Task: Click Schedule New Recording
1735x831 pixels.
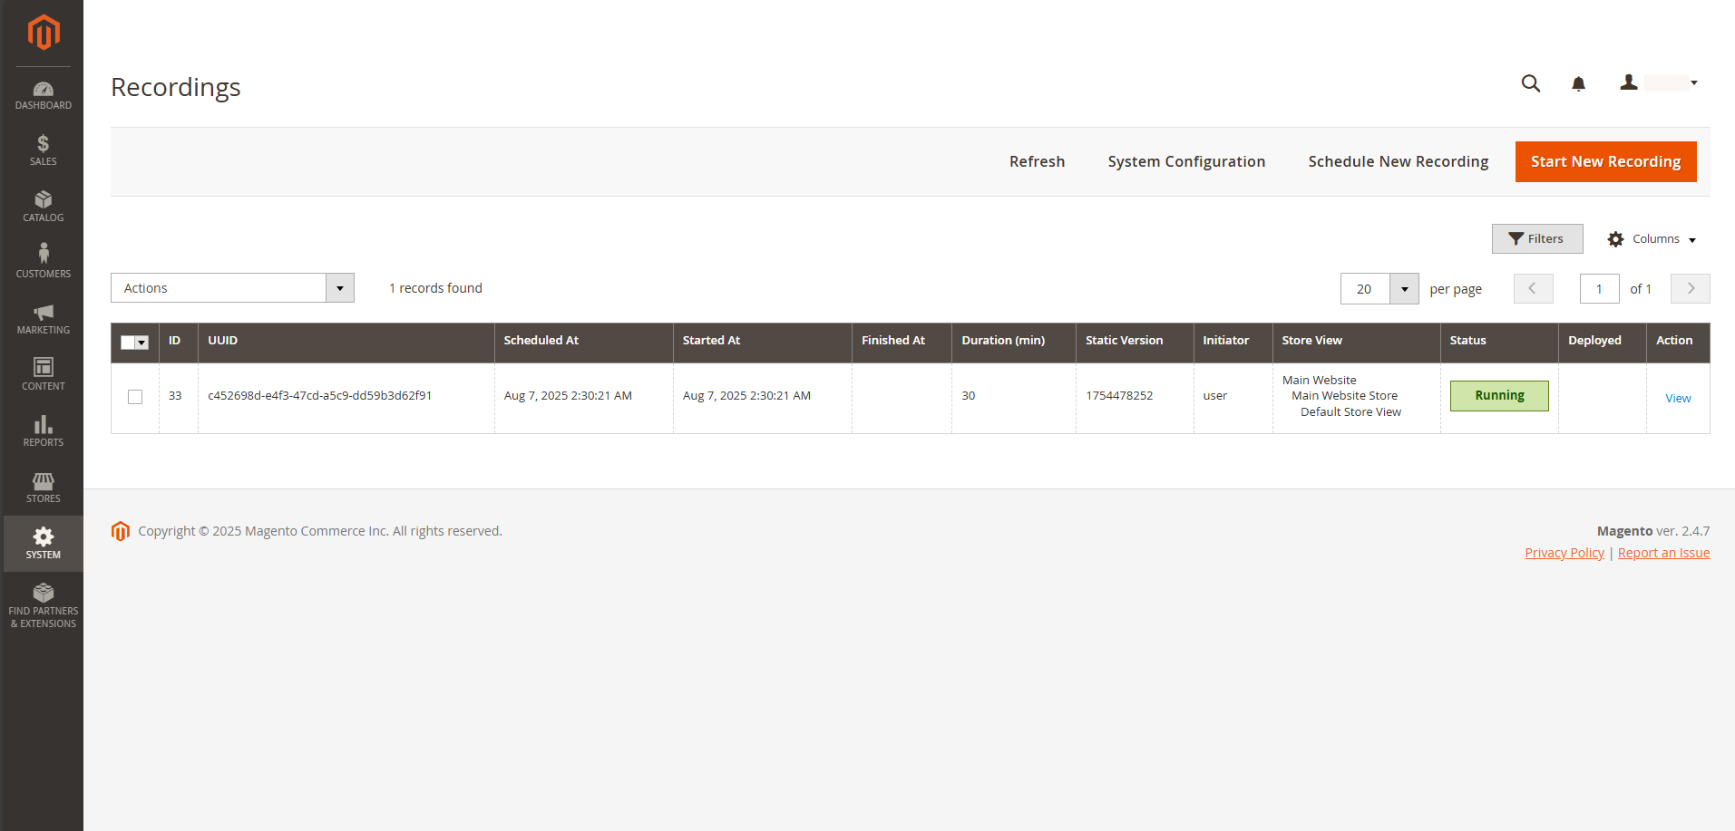Action: [1399, 161]
